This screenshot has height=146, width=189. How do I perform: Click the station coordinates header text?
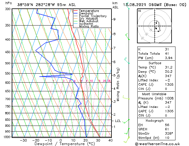tap(47, 5)
